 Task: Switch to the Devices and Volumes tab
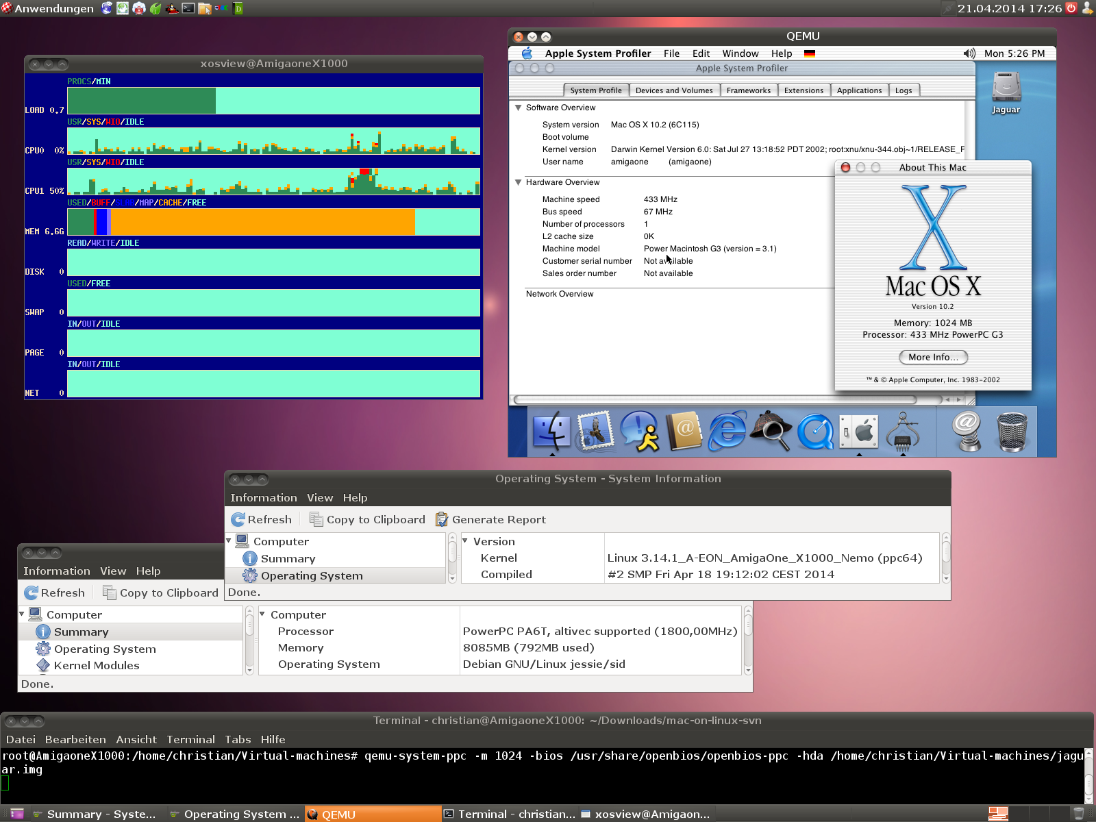click(674, 90)
